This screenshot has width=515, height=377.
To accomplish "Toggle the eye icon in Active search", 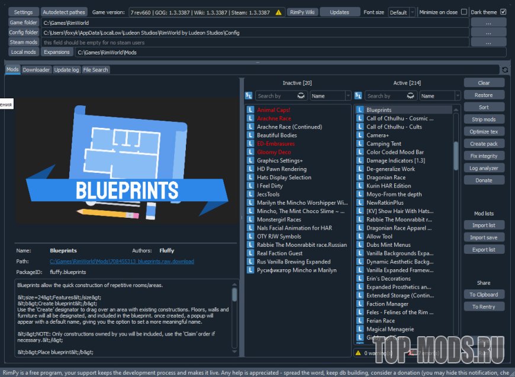I will [x=411, y=96].
